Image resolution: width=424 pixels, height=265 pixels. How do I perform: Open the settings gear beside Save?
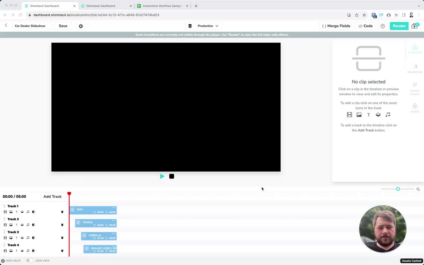(x=81, y=26)
